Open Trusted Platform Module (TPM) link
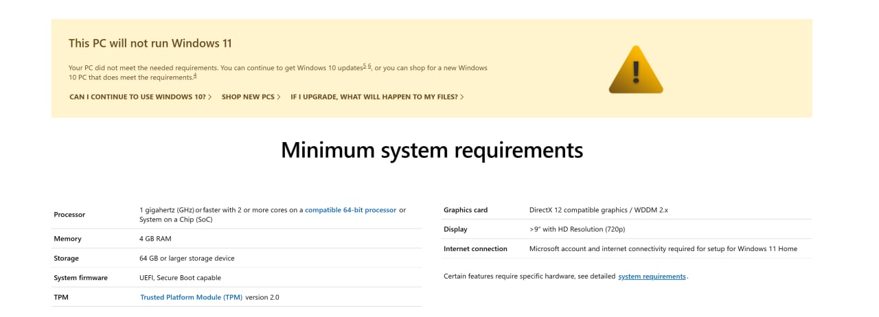The width and height of the screenshot is (879, 317). point(191,297)
